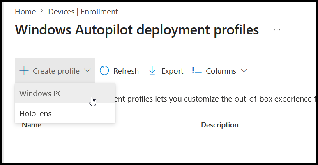318x165 pixels.
Task: Expand the Columns dropdown chevron
Action: point(244,70)
